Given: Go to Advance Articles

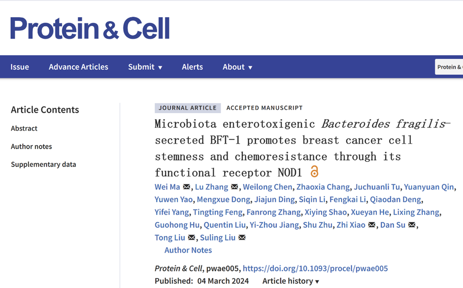Looking at the screenshot, I should click(x=79, y=67).
